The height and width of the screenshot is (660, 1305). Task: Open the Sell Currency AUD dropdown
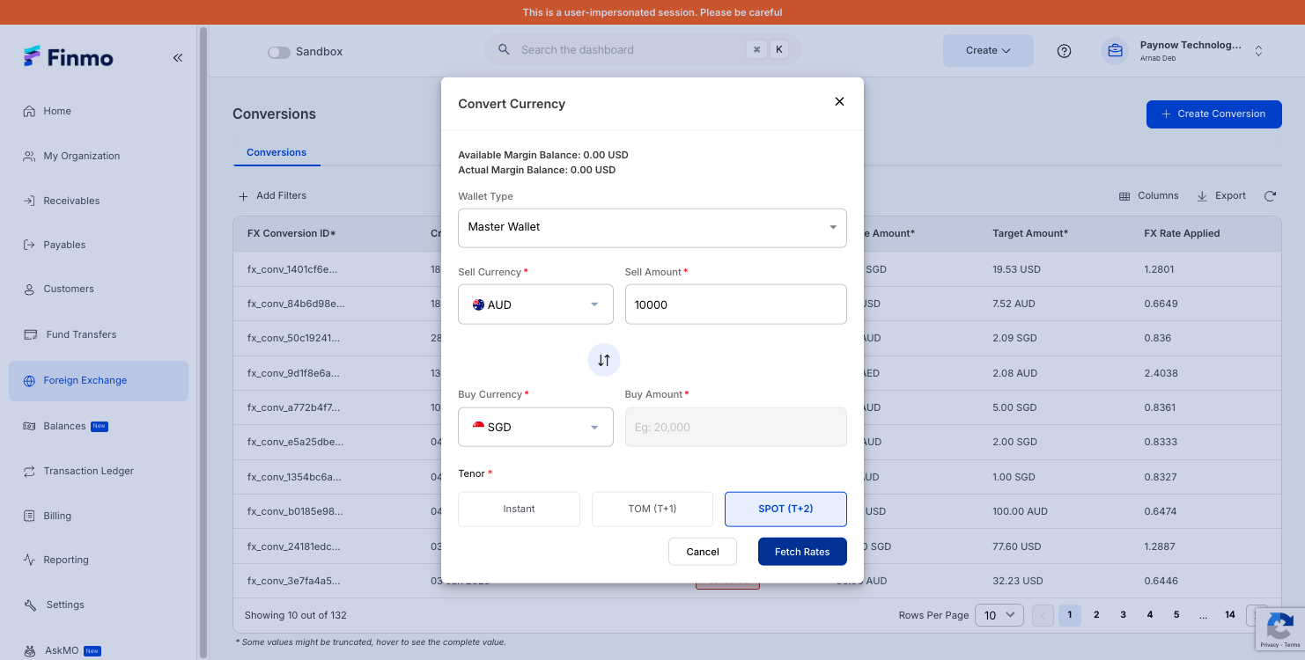535,304
